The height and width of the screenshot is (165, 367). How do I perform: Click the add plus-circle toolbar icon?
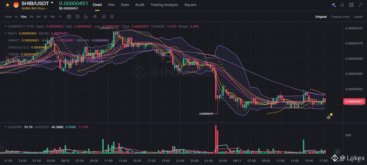(78, 17)
